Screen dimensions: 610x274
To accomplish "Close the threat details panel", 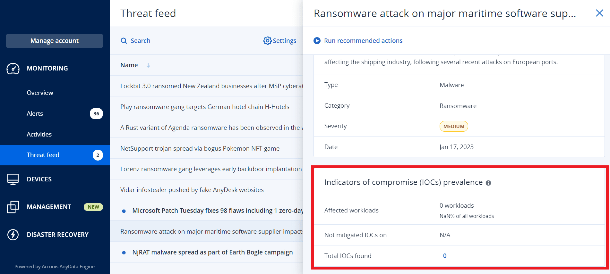I will (599, 13).
